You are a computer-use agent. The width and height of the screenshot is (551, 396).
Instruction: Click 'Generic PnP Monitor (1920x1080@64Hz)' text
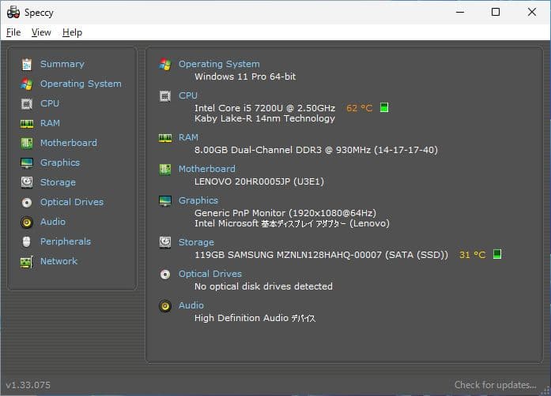[285, 213]
